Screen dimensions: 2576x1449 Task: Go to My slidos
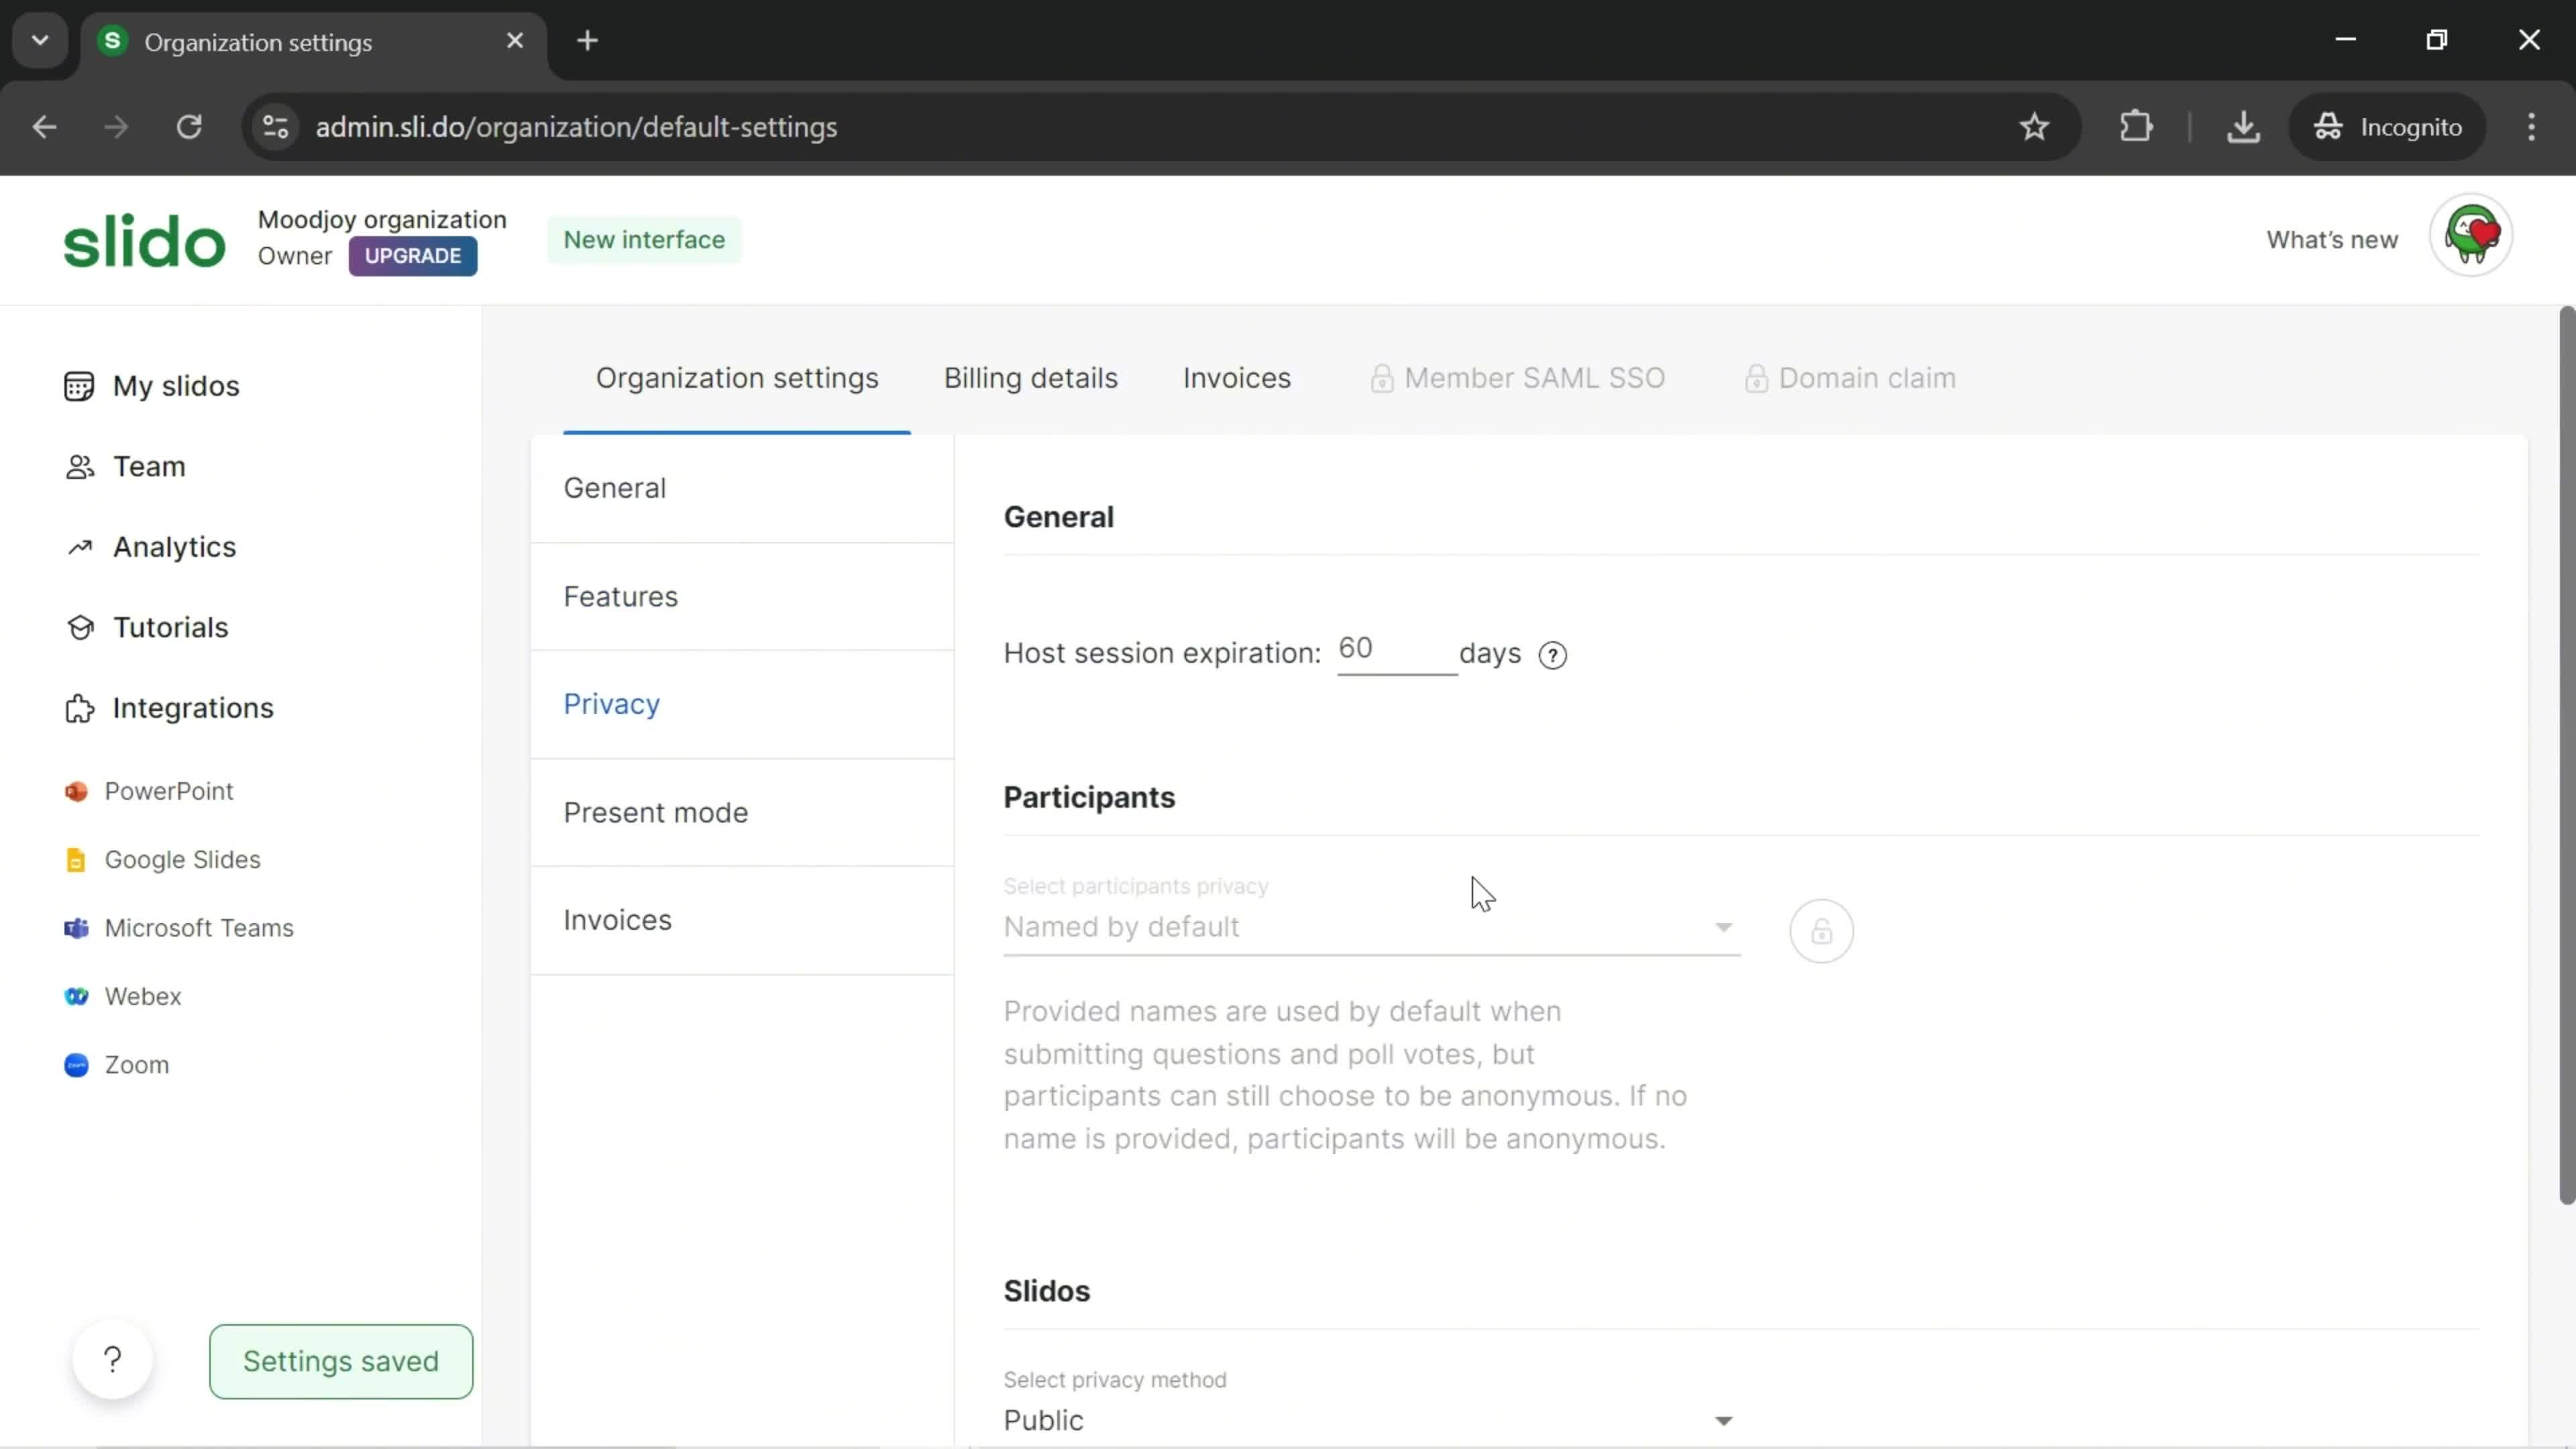coord(176,386)
